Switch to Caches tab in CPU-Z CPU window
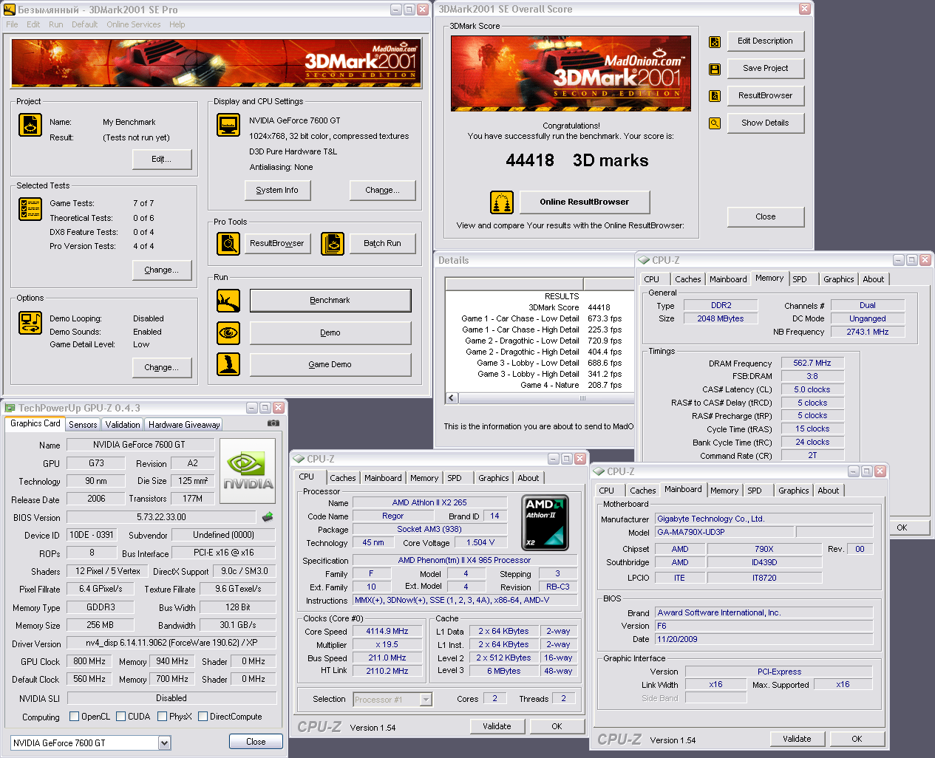 coord(343,478)
